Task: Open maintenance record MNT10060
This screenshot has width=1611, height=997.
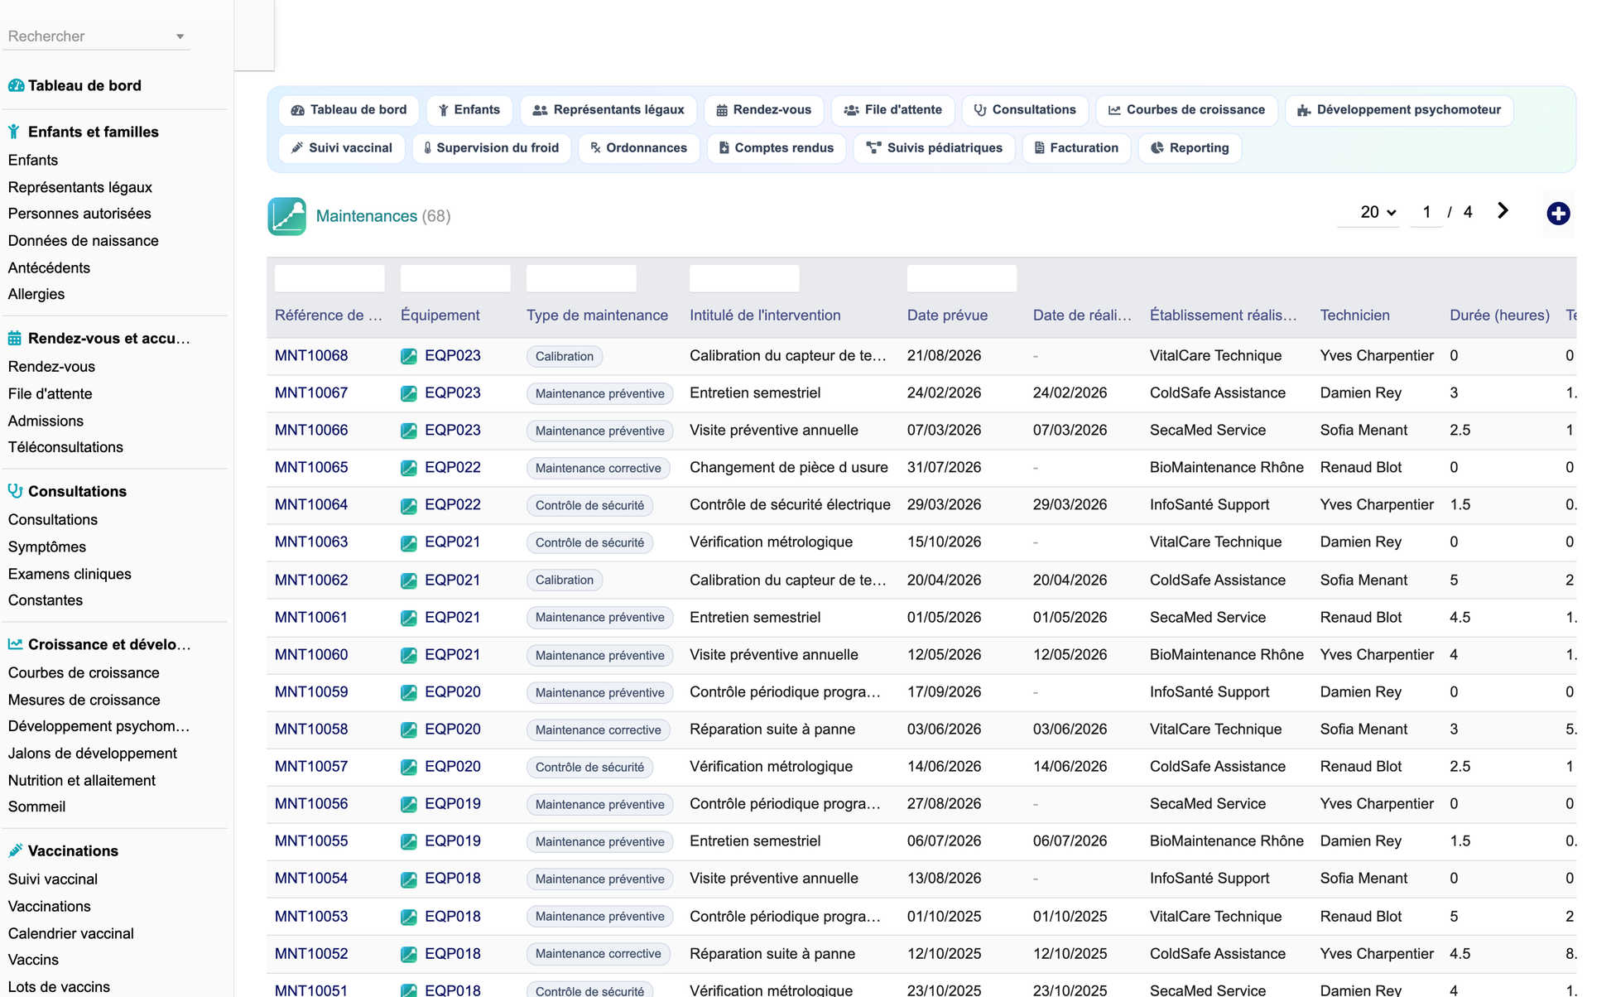Action: click(x=311, y=655)
